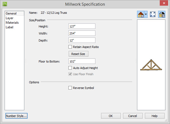Click the Floor to Bottom field
This screenshot has width=170, height=124.
82,61
